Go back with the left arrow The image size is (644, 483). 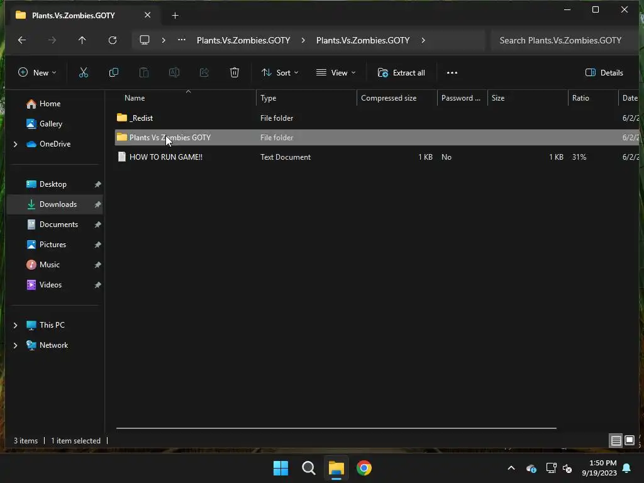tap(22, 40)
